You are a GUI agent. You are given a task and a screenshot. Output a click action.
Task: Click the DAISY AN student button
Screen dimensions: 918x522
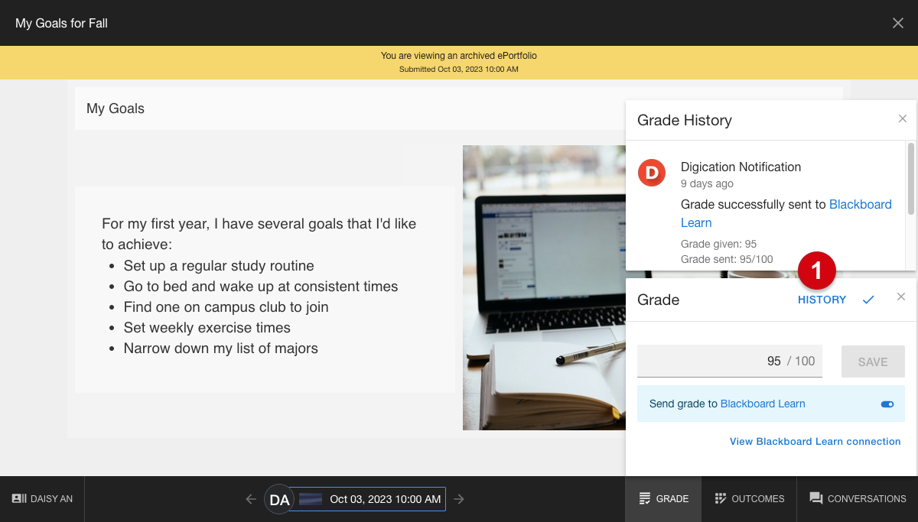pos(42,499)
